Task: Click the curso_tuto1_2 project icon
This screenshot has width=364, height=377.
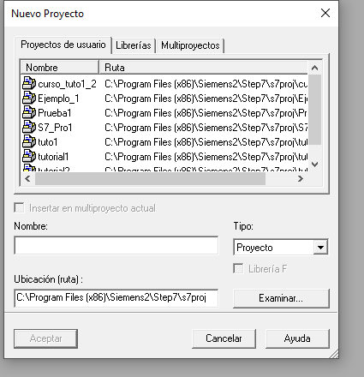Action: click(29, 83)
